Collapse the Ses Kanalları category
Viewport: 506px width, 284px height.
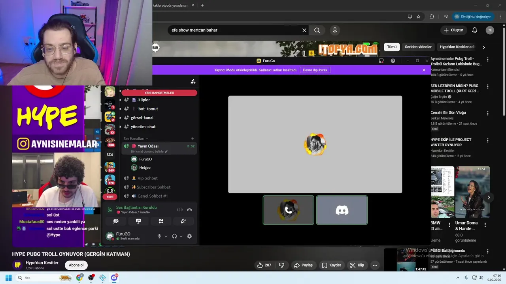[x=136, y=139]
